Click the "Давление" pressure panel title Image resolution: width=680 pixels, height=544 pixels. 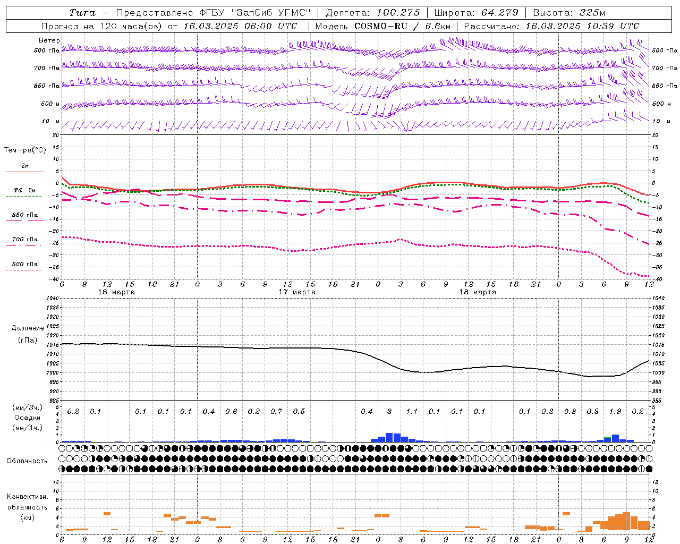(27, 328)
